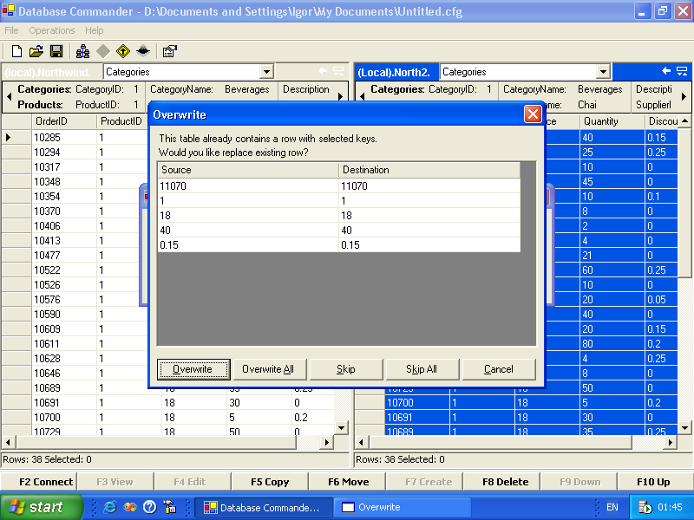The width and height of the screenshot is (694, 520).
Task: Click the Source column header in the dialog
Action: click(247, 170)
